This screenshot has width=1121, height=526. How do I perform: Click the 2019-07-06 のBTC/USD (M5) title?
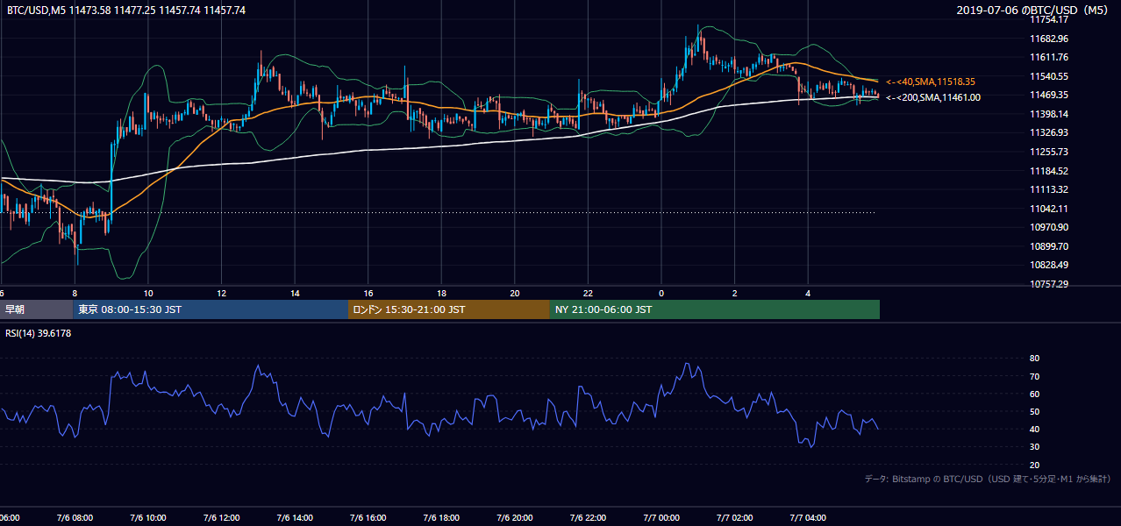(x=1032, y=11)
